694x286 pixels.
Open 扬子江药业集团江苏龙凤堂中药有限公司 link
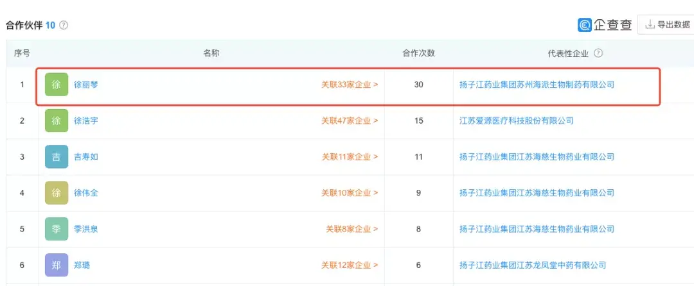point(533,265)
